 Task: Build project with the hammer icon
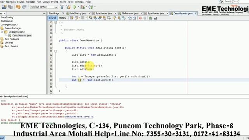62,7
